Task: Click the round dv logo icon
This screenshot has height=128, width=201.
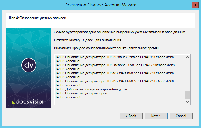Action: tap(29, 64)
